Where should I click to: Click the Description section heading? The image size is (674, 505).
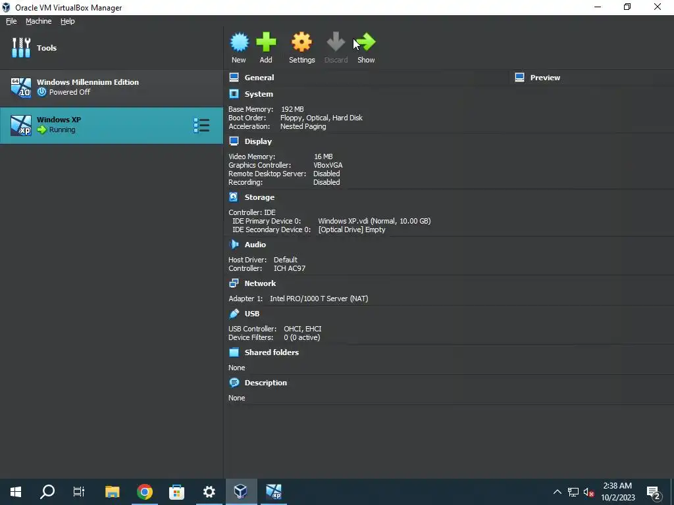pyautogui.click(x=266, y=383)
